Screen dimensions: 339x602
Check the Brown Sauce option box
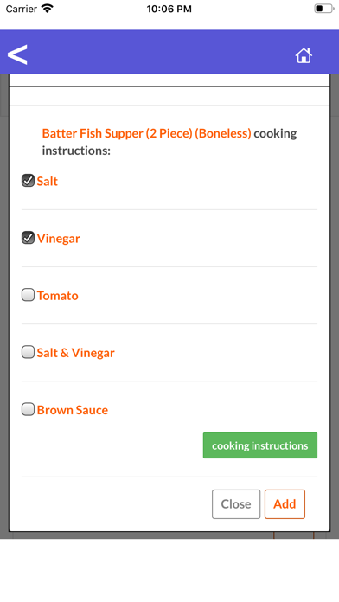pyautogui.click(x=28, y=409)
